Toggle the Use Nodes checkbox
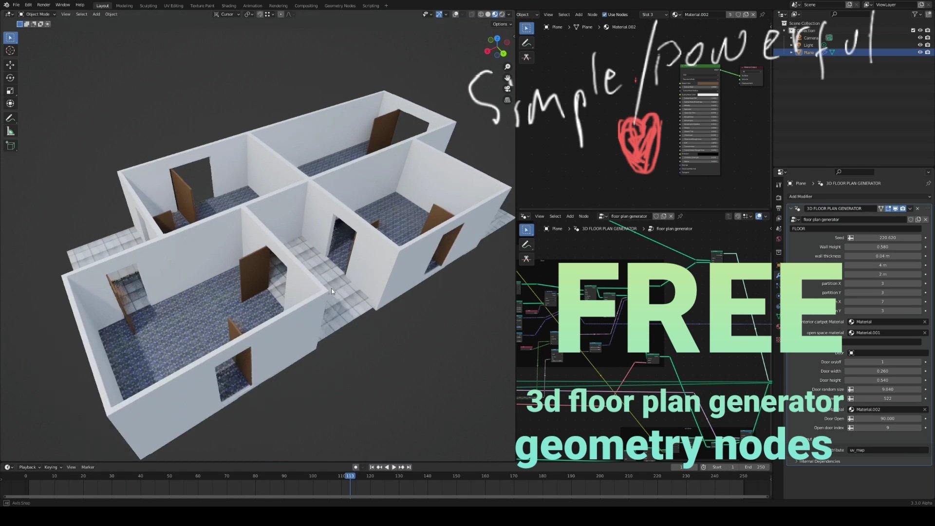This screenshot has width=935, height=526. click(x=604, y=15)
